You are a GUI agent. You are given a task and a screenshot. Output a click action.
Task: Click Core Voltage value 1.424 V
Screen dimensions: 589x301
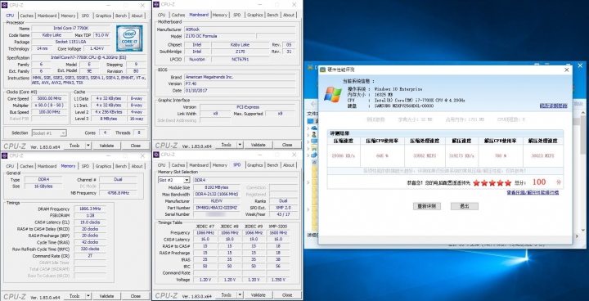click(97, 48)
